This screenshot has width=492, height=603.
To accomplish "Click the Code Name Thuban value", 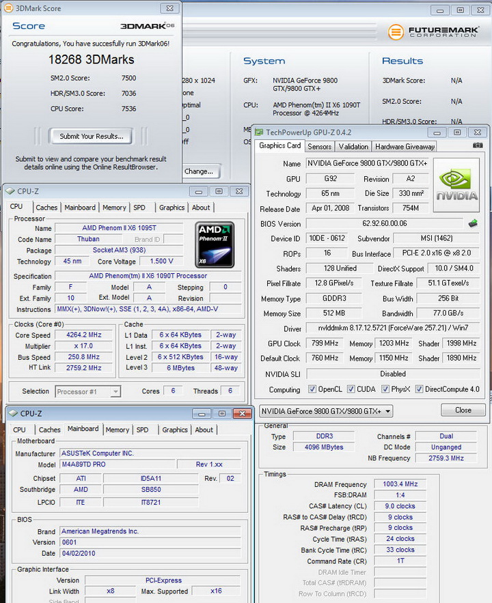I will click(x=88, y=239).
